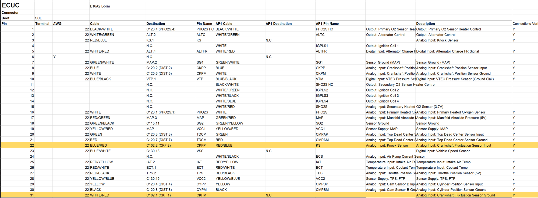Image resolution: width=538 pixels, height=198 pixels.
Task: Click the Destination column header cell
Action: (156, 24)
